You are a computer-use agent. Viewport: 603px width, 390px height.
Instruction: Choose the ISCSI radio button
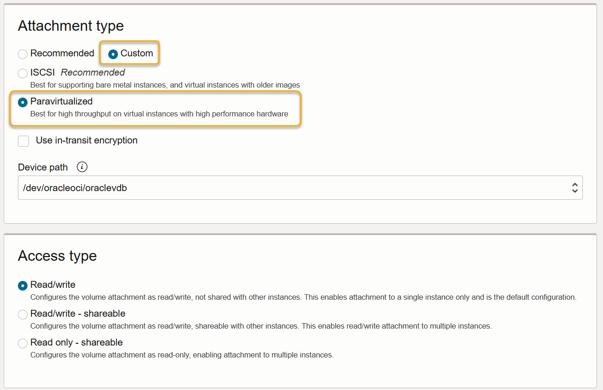pos(22,73)
